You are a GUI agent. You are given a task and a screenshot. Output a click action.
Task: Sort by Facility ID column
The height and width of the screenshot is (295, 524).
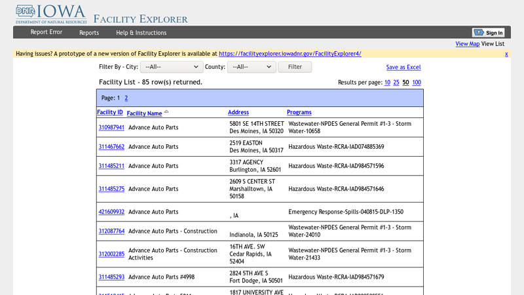point(110,113)
